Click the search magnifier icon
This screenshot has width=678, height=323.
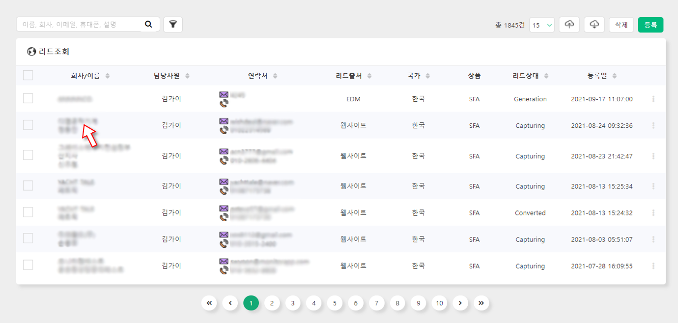(149, 24)
